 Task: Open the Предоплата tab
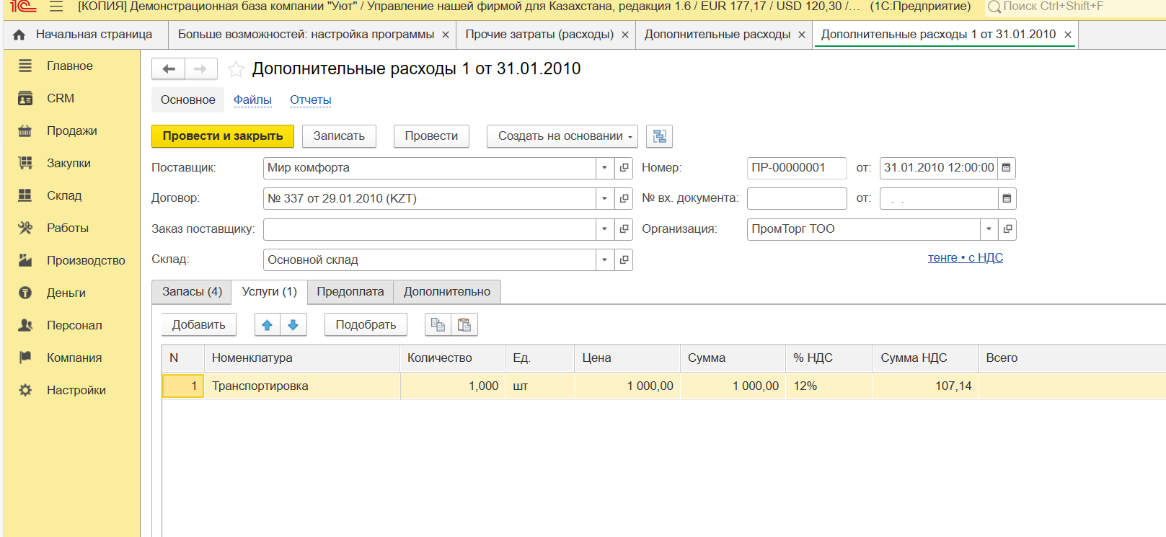point(350,292)
